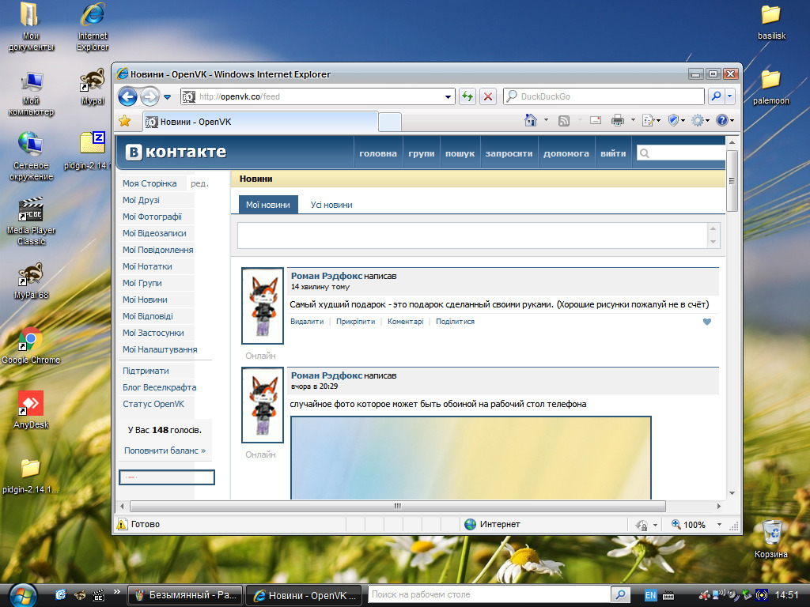Image resolution: width=810 pixels, height=607 pixels.
Task: Open 'пошук' in the site header
Action: (460, 153)
